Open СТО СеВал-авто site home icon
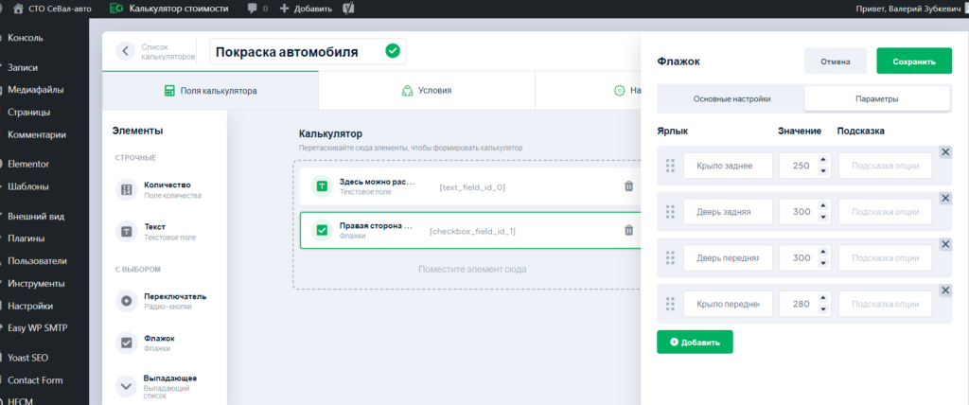The width and height of the screenshot is (969, 405). pyautogui.click(x=19, y=9)
